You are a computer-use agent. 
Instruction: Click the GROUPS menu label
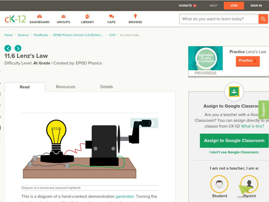(64, 22)
